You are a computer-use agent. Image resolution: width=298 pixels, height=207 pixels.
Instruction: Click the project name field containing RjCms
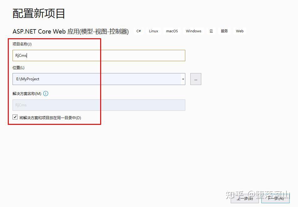94,55
